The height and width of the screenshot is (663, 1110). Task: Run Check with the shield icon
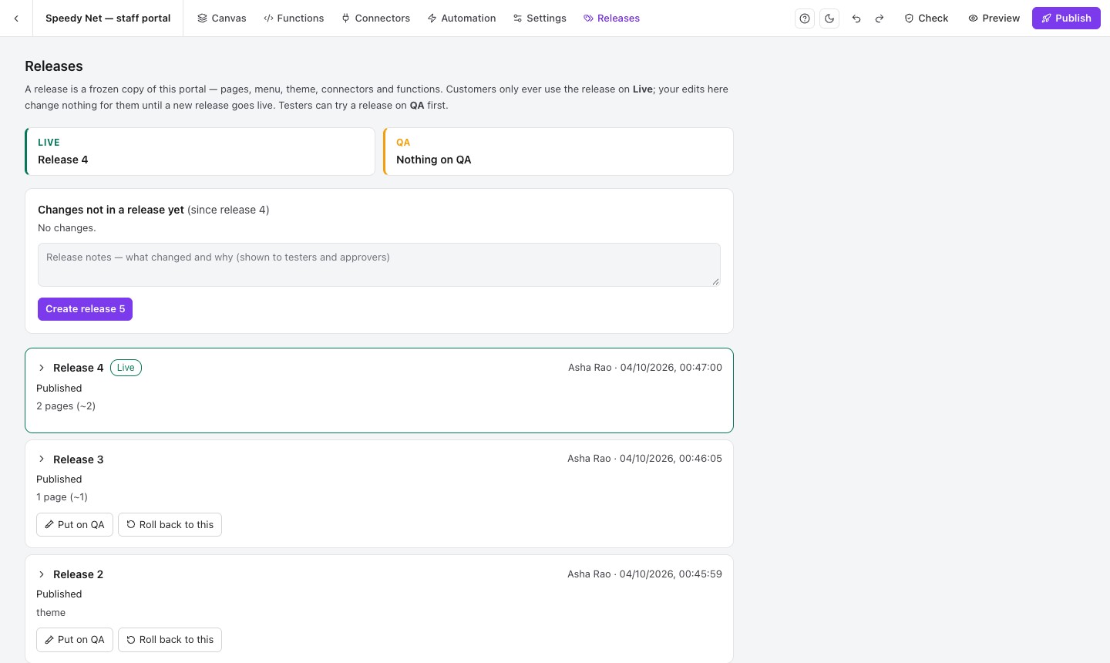(926, 19)
